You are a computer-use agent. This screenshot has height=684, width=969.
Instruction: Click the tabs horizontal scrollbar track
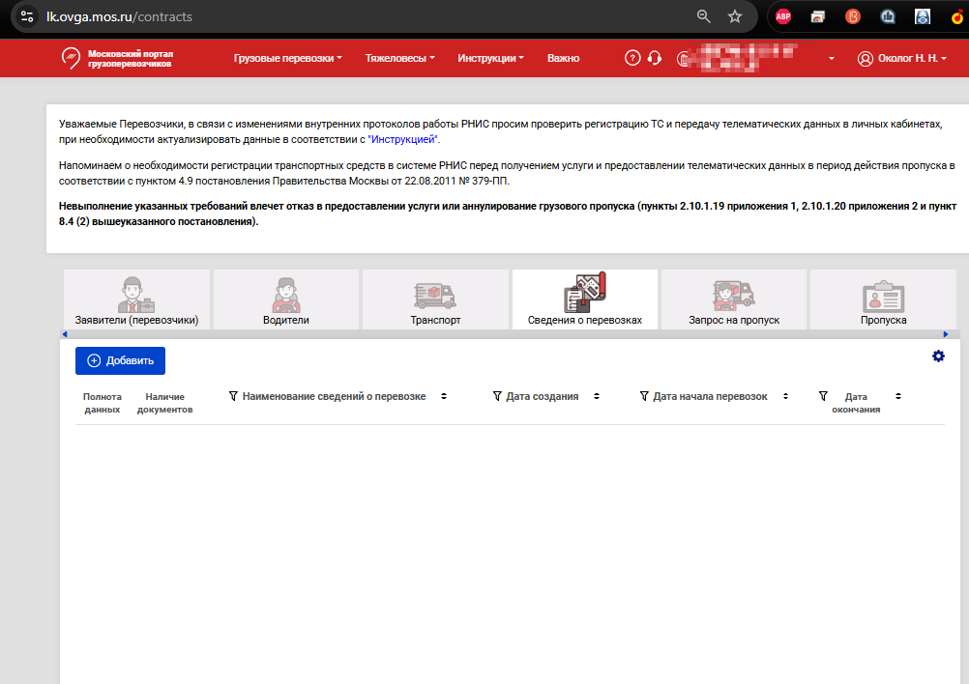coord(505,334)
